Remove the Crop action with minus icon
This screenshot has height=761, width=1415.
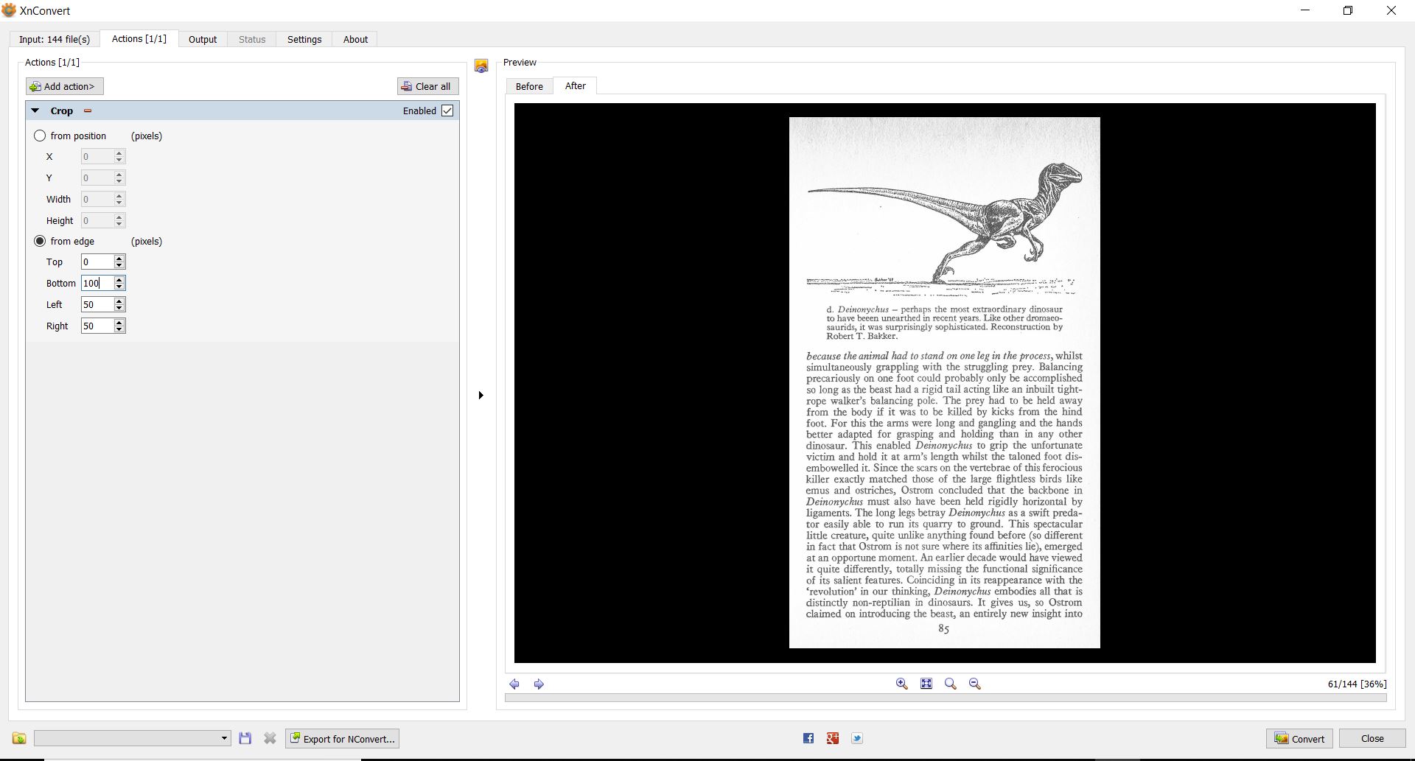point(88,111)
